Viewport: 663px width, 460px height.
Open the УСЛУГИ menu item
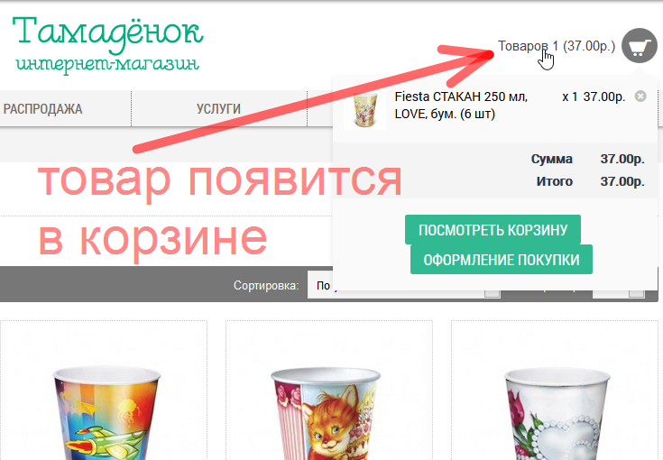pos(218,109)
